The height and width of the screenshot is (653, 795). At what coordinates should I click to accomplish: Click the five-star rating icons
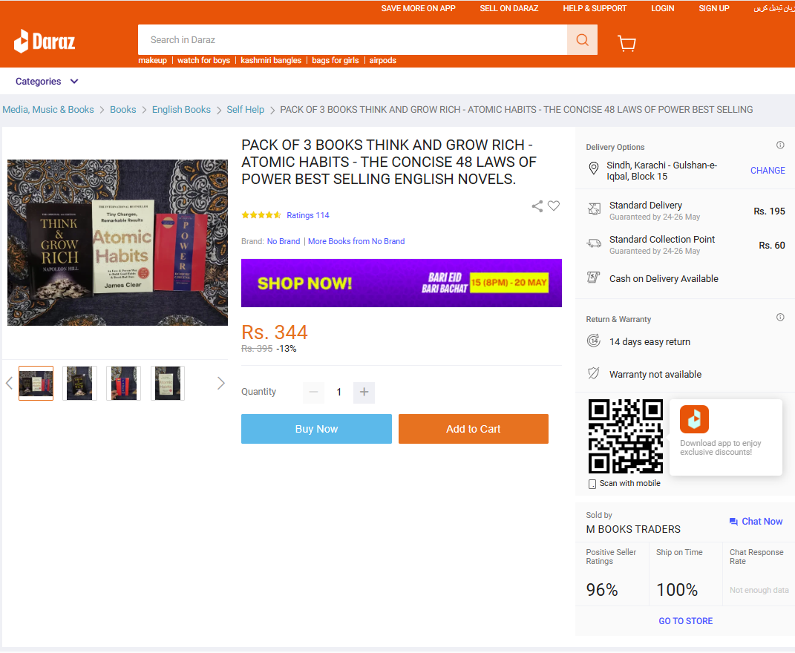(x=261, y=215)
